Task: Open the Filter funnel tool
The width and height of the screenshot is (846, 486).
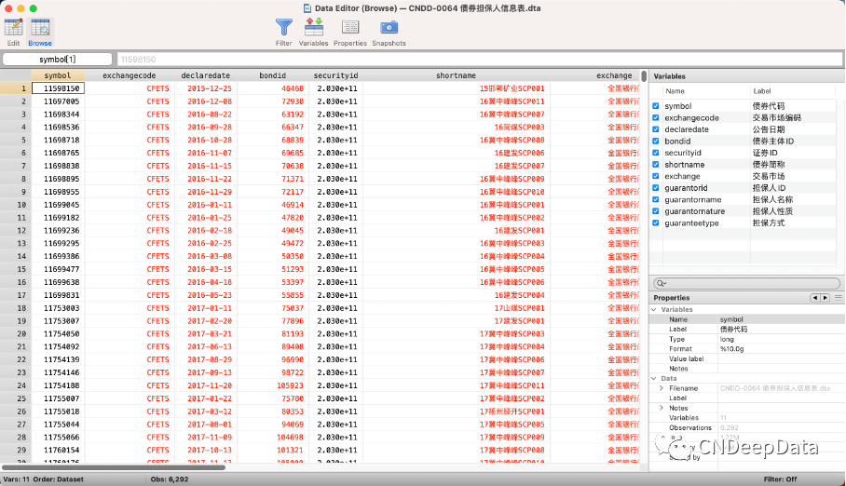Action: (284, 27)
